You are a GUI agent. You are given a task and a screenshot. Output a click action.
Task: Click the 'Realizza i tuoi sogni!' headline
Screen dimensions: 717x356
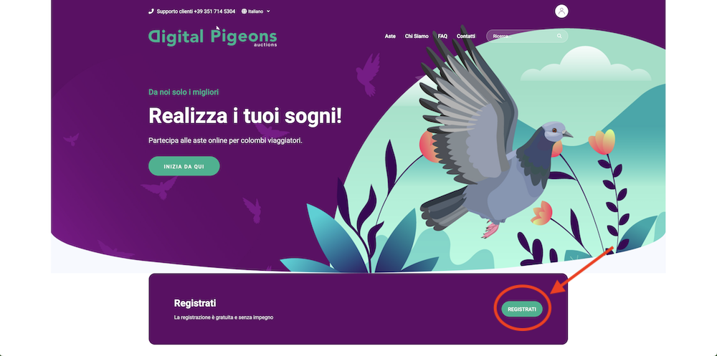coord(245,116)
